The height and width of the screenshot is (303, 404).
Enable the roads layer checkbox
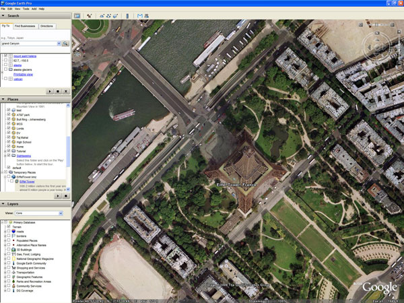click(9, 232)
